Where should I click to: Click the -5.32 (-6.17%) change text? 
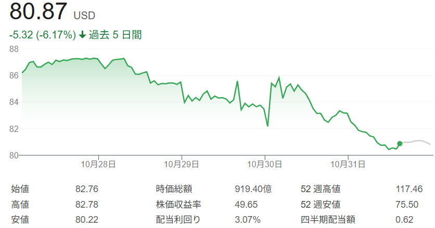point(43,35)
